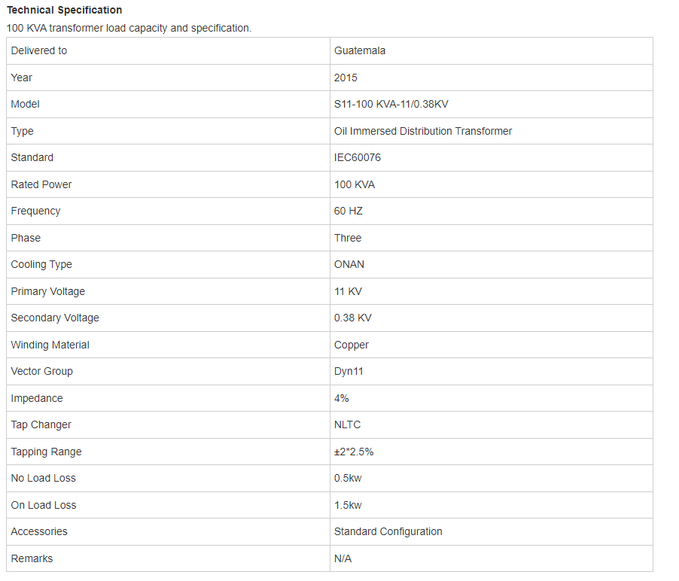Click the Primary Voltage label
The image size is (679, 581).
(x=47, y=291)
